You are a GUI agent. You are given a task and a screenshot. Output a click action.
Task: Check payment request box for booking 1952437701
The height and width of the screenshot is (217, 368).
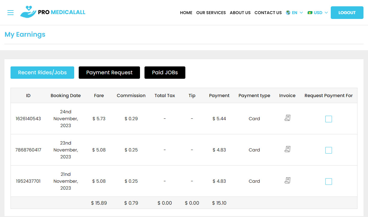(x=329, y=182)
